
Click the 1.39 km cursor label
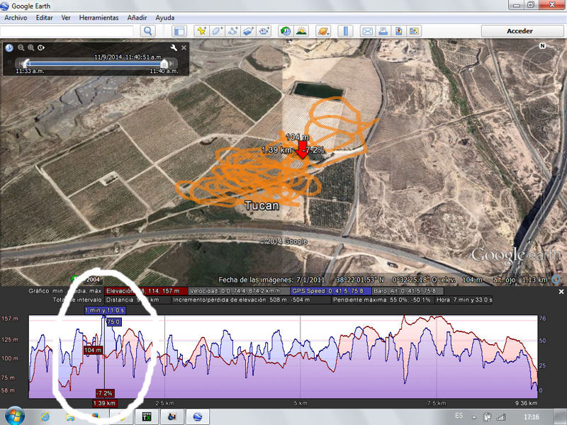[x=104, y=403]
